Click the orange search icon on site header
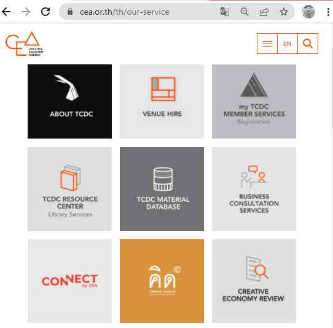 (x=308, y=44)
